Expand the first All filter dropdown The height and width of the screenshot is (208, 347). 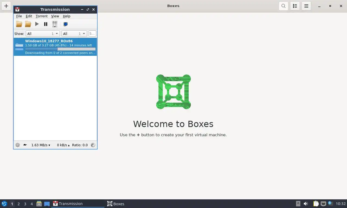[x=43, y=34]
